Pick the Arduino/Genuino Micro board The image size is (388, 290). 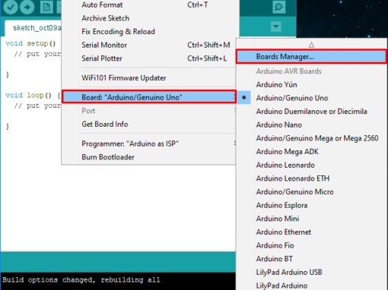click(311, 192)
